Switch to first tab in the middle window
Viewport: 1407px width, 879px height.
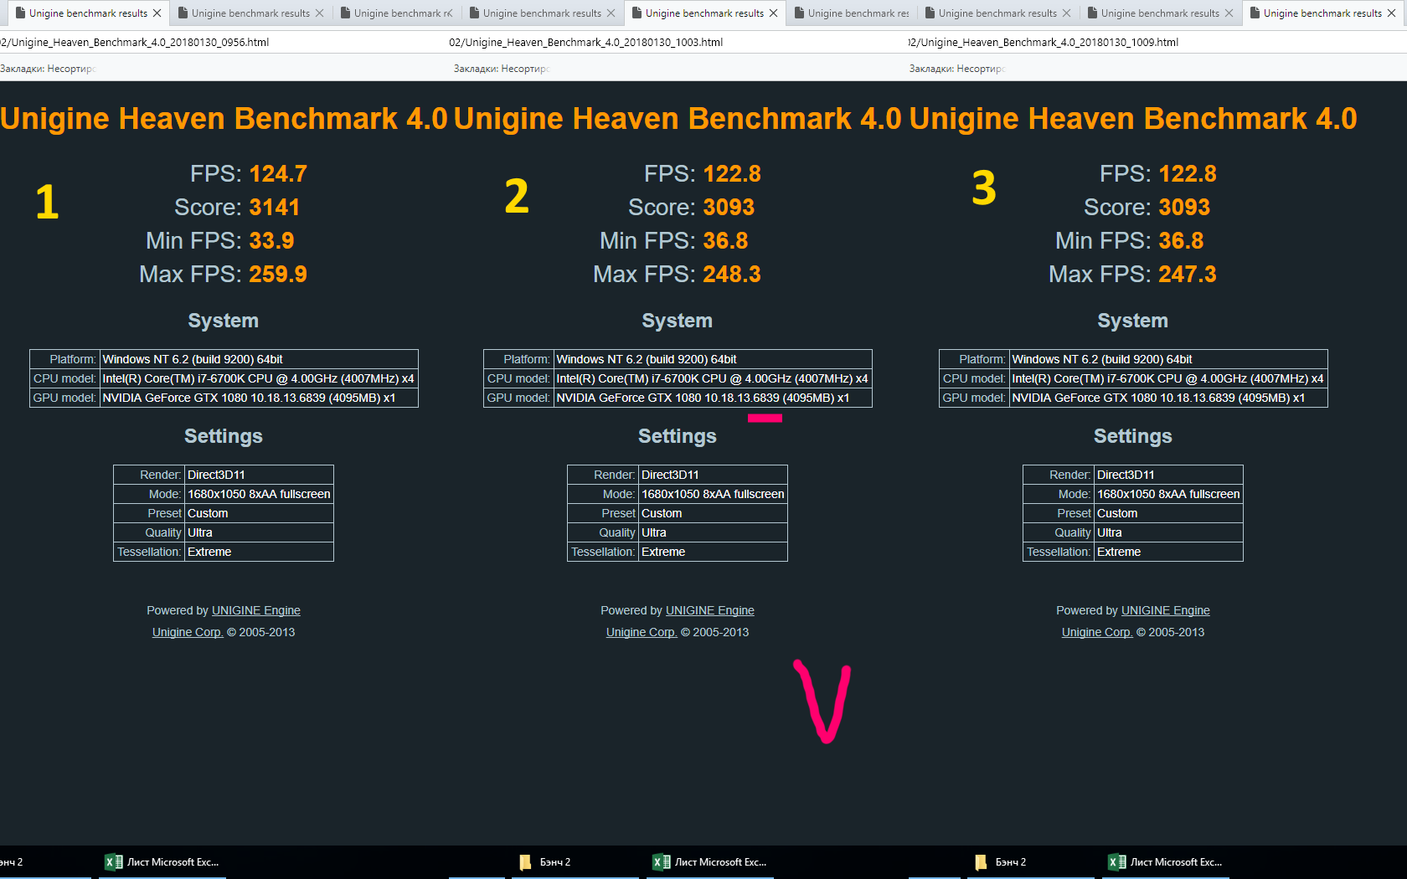tap(542, 13)
